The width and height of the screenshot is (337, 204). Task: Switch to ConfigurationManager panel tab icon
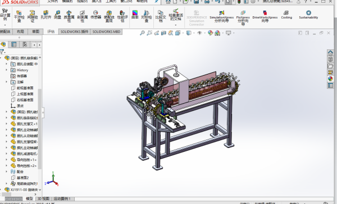[x=25, y=44]
